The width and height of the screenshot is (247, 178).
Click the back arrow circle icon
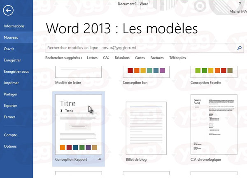[x=8, y=10]
